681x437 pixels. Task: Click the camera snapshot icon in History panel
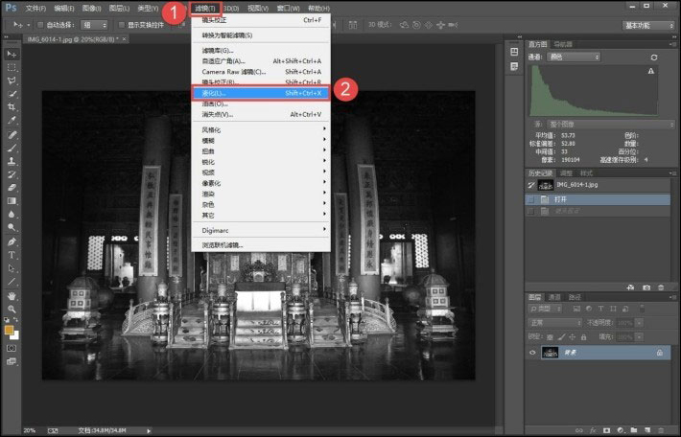point(646,287)
